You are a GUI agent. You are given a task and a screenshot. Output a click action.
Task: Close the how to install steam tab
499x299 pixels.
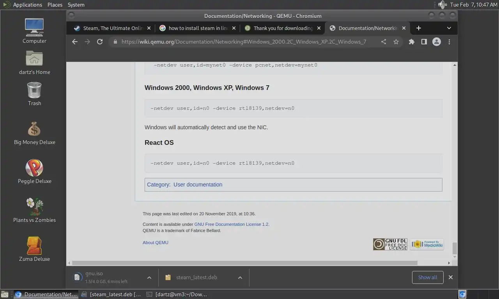pyautogui.click(x=234, y=28)
